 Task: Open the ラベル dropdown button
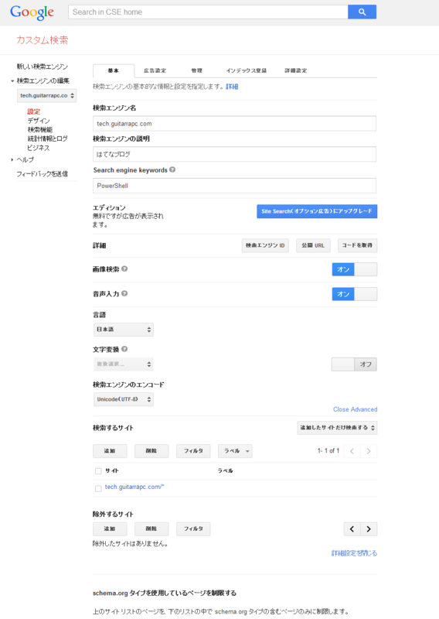(x=235, y=451)
